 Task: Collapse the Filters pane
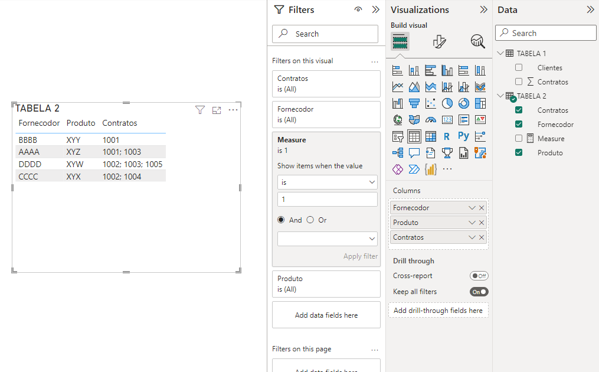point(376,9)
